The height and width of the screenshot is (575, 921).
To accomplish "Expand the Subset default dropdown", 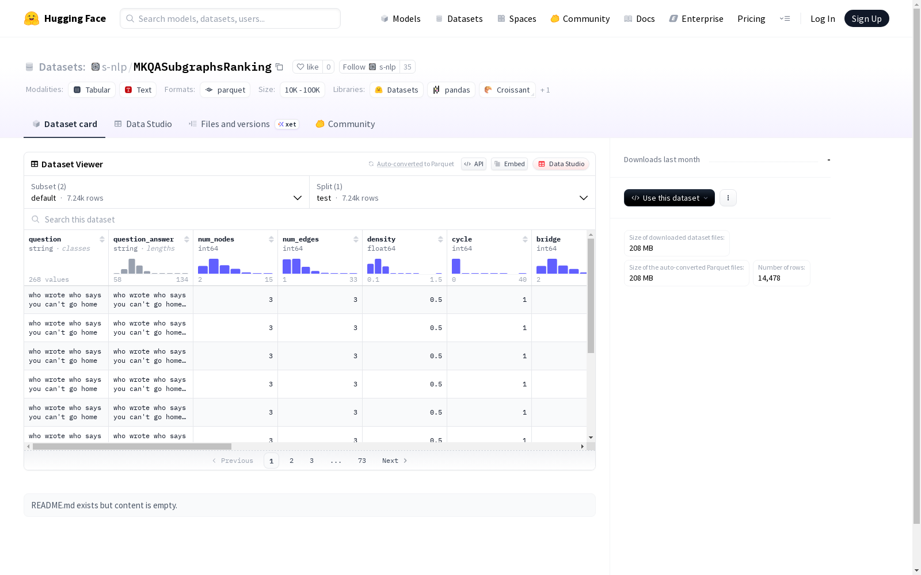I will [167, 192].
